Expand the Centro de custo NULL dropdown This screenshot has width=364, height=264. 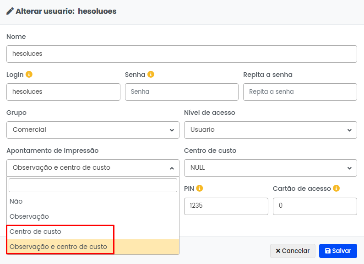pos(270,167)
